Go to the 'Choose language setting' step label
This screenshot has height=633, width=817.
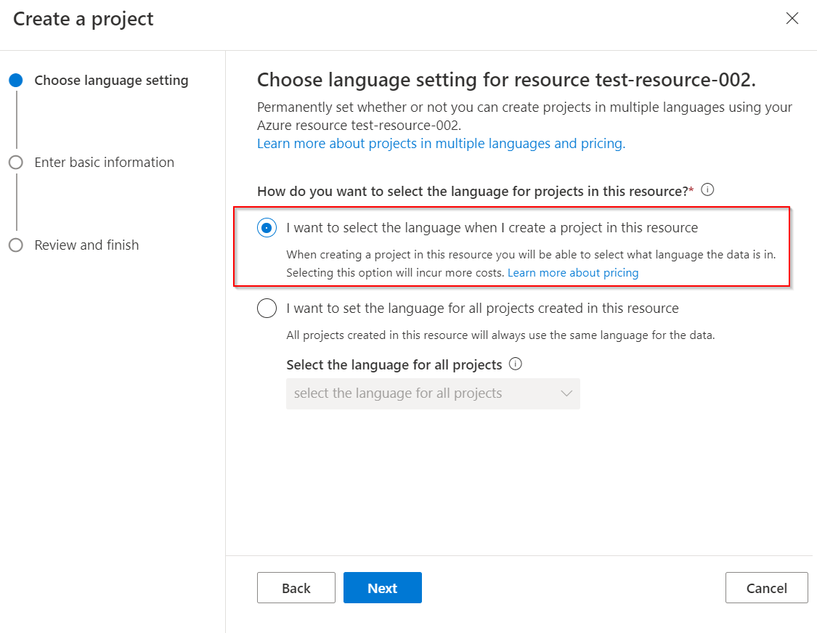(x=111, y=81)
